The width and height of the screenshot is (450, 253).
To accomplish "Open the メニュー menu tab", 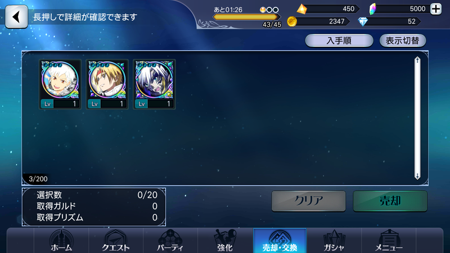I will [389, 241].
